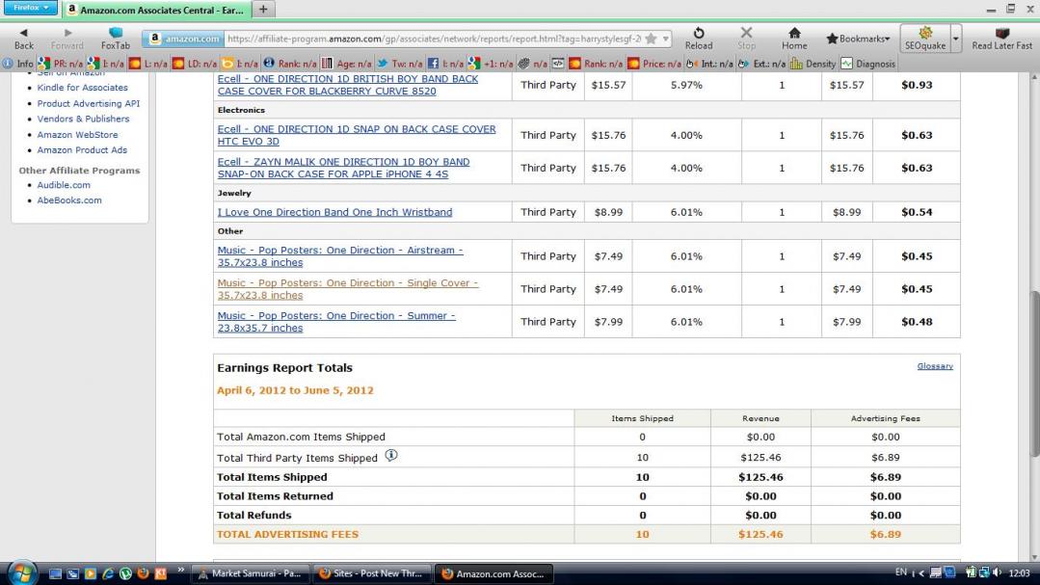The height and width of the screenshot is (585, 1040).
Task: Open Vendors & Publishers link
Action: [x=83, y=119]
